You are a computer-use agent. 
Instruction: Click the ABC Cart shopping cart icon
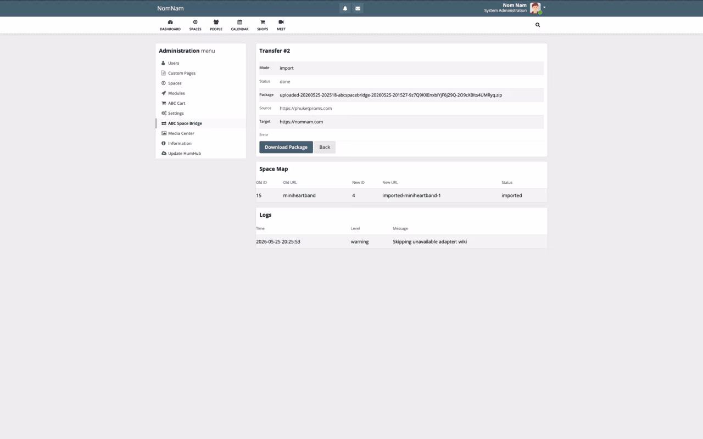163,103
